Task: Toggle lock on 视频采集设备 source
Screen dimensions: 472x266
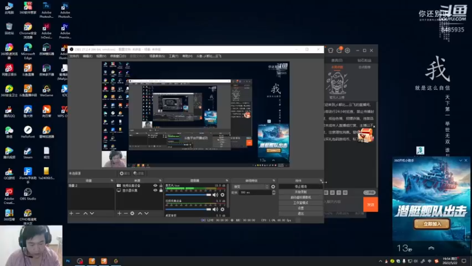Action: pyautogui.click(x=160, y=186)
